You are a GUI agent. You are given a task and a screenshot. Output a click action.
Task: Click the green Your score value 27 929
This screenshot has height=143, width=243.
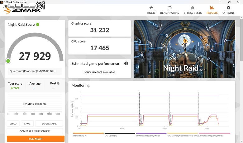point(15,88)
